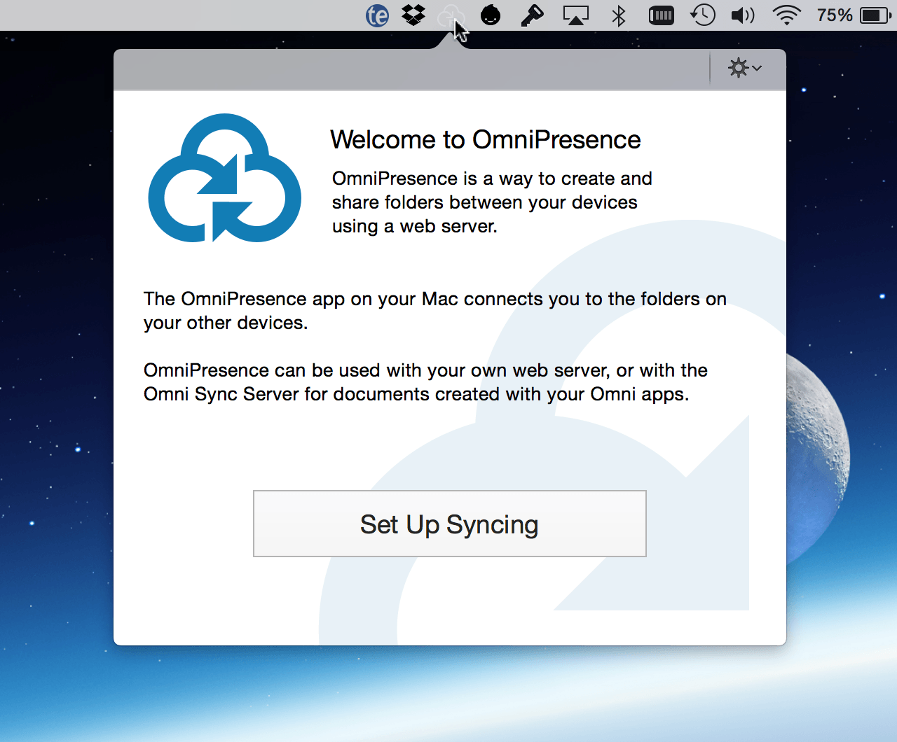Screen dimensions: 897x742
Task: Open the AirPlay display menu
Action: (x=576, y=15)
